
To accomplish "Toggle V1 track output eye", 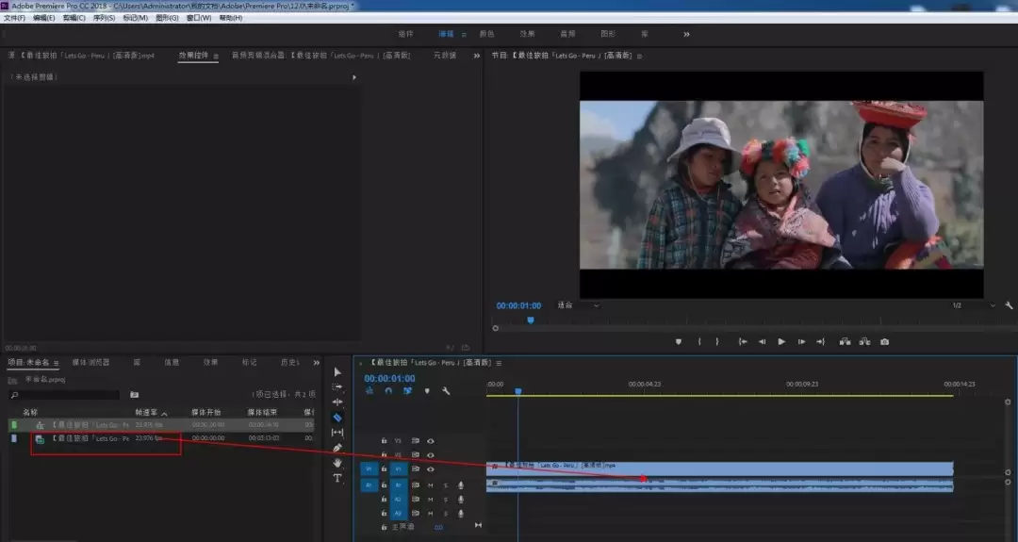I will (430, 468).
